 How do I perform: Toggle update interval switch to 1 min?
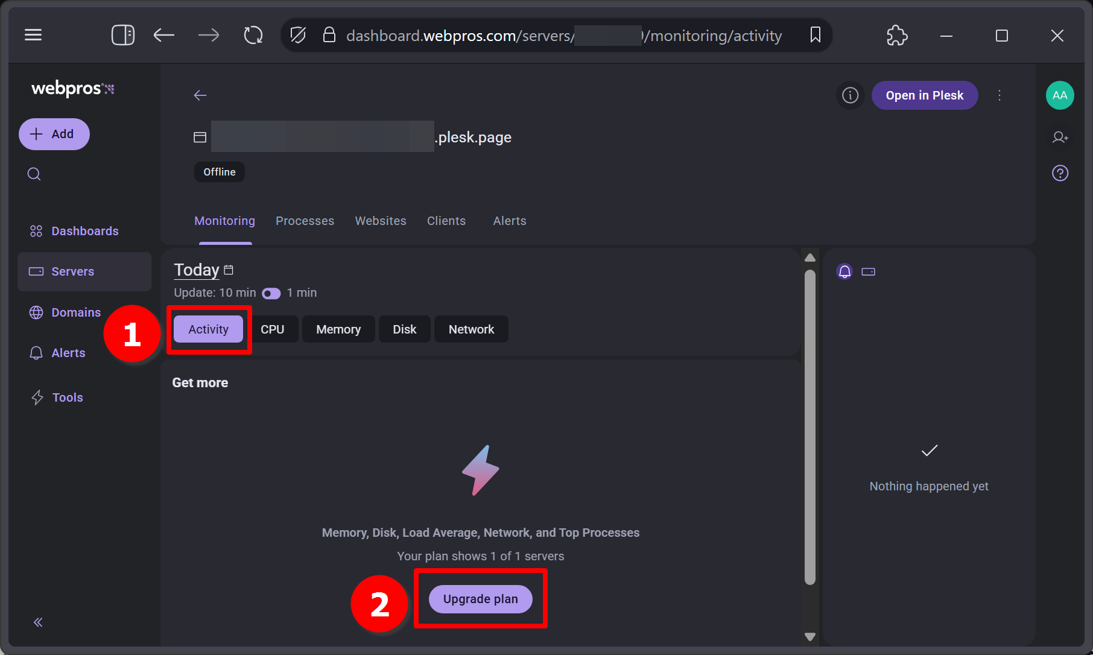(x=271, y=293)
